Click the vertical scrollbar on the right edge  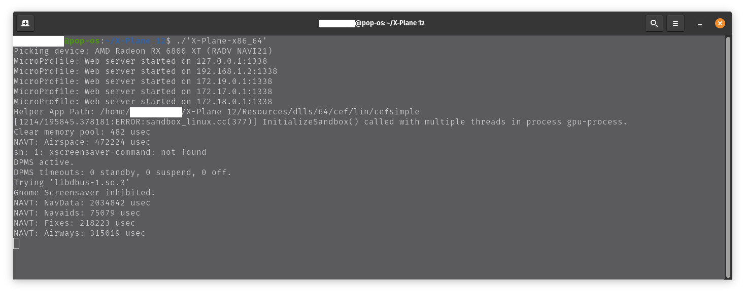click(728, 157)
